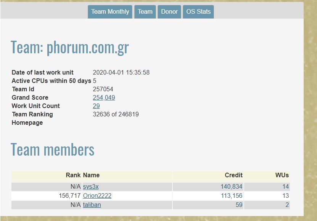Select the Homepage label

coord(27,122)
